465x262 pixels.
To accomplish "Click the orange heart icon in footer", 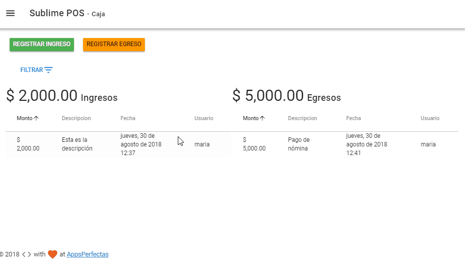I will 53,254.
